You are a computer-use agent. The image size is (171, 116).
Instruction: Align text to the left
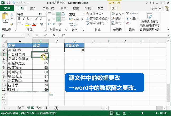(49, 19)
